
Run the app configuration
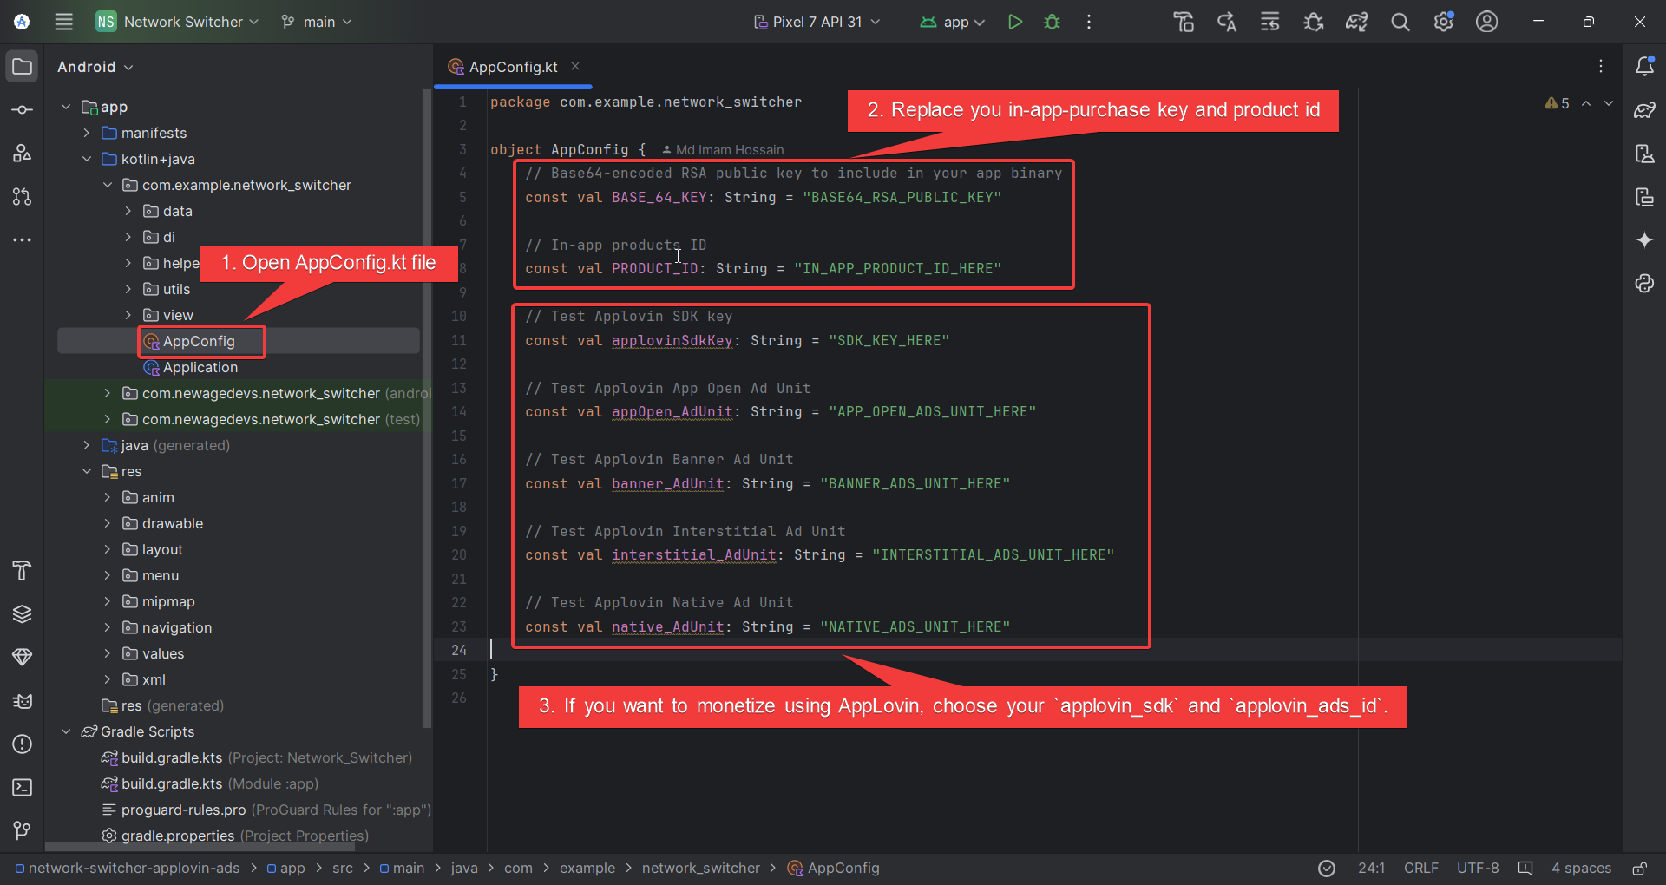point(1015,22)
